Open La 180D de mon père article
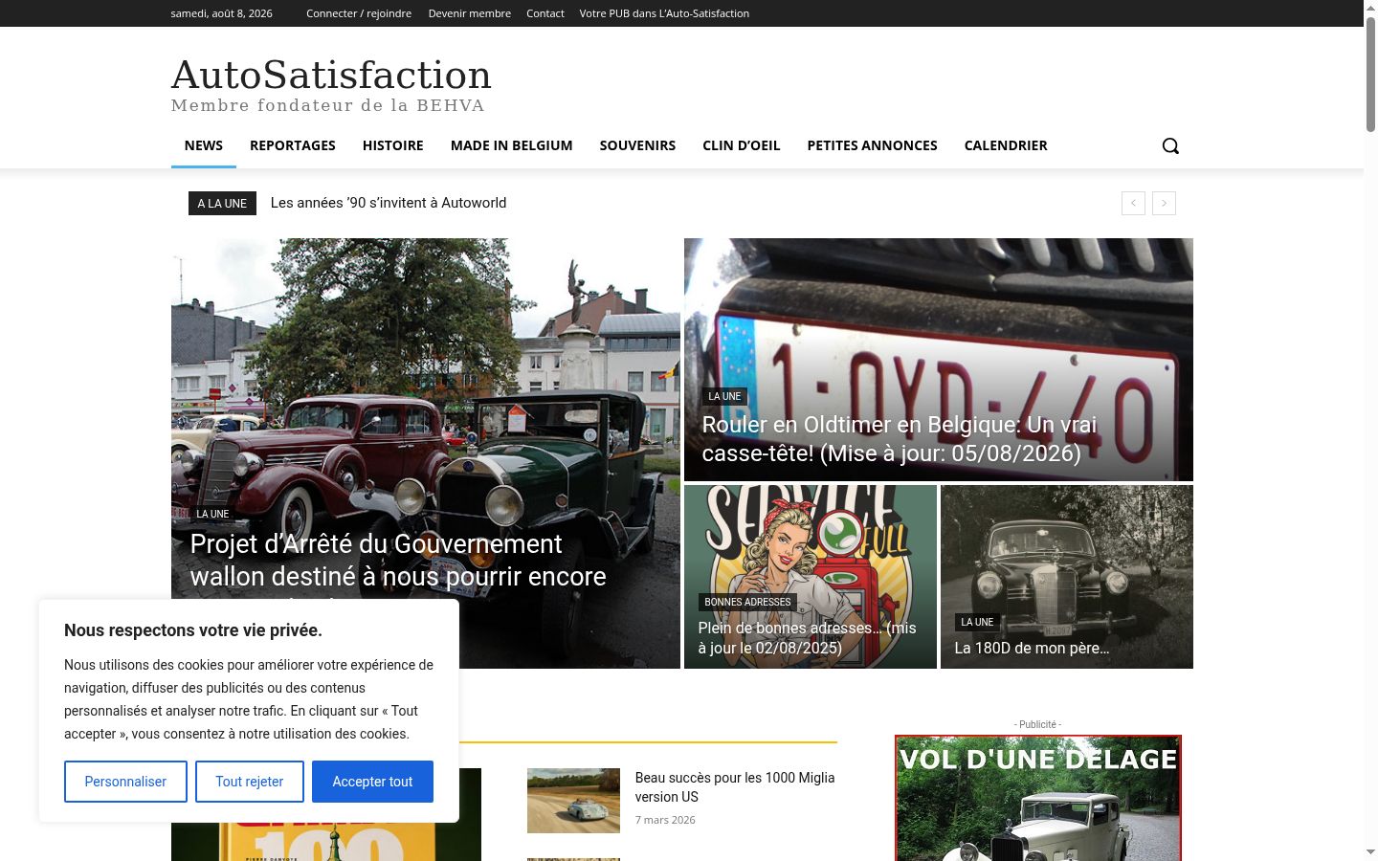The width and height of the screenshot is (1378, 861). (1032, 648)
